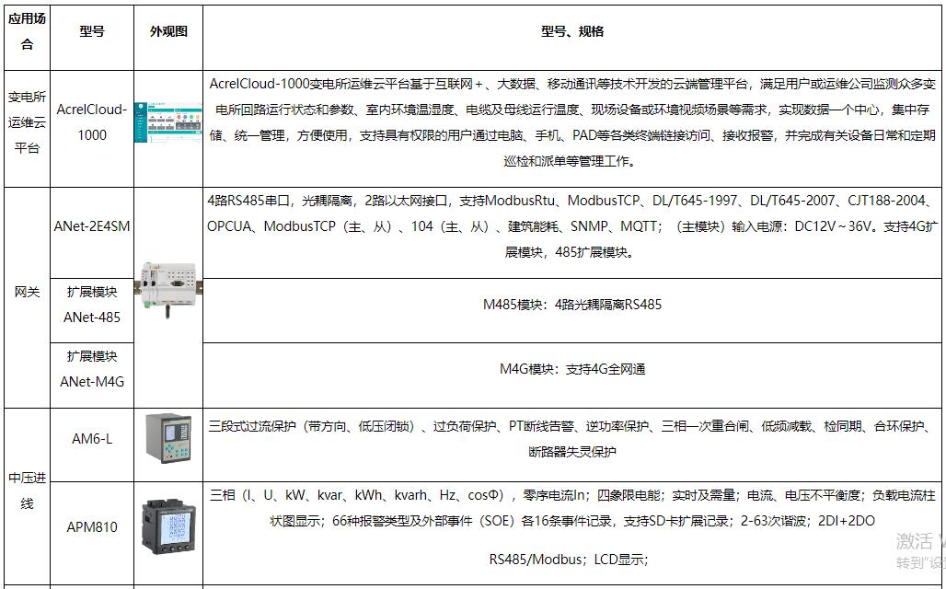
Task: Click the 型号、规格 column header
Action: click(x=571, y=31)
